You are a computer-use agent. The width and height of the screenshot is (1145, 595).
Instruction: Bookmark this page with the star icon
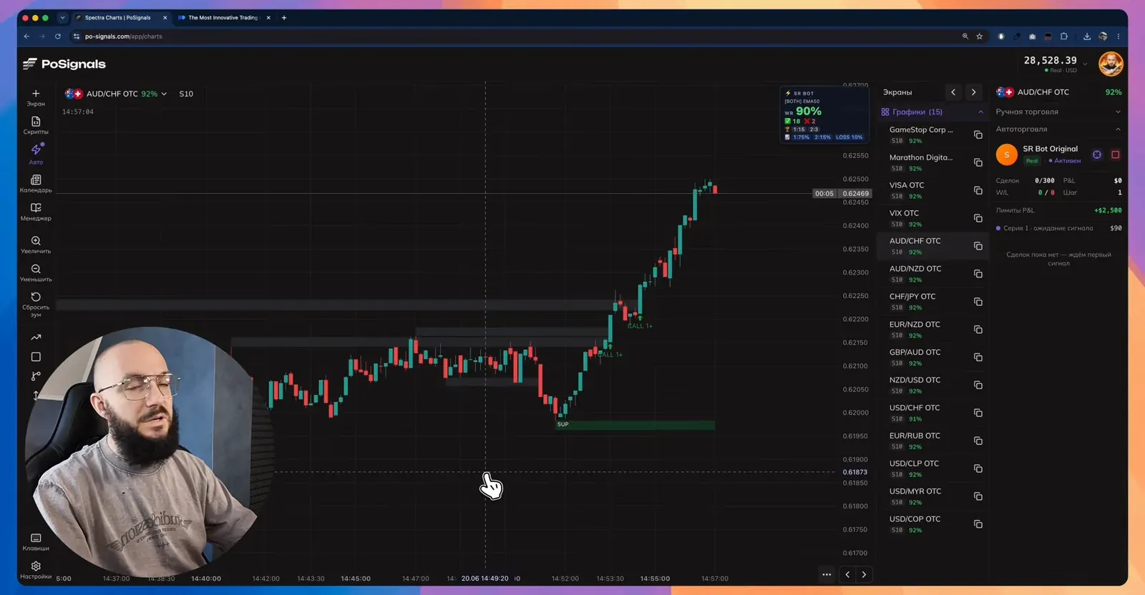pos(980,36)
